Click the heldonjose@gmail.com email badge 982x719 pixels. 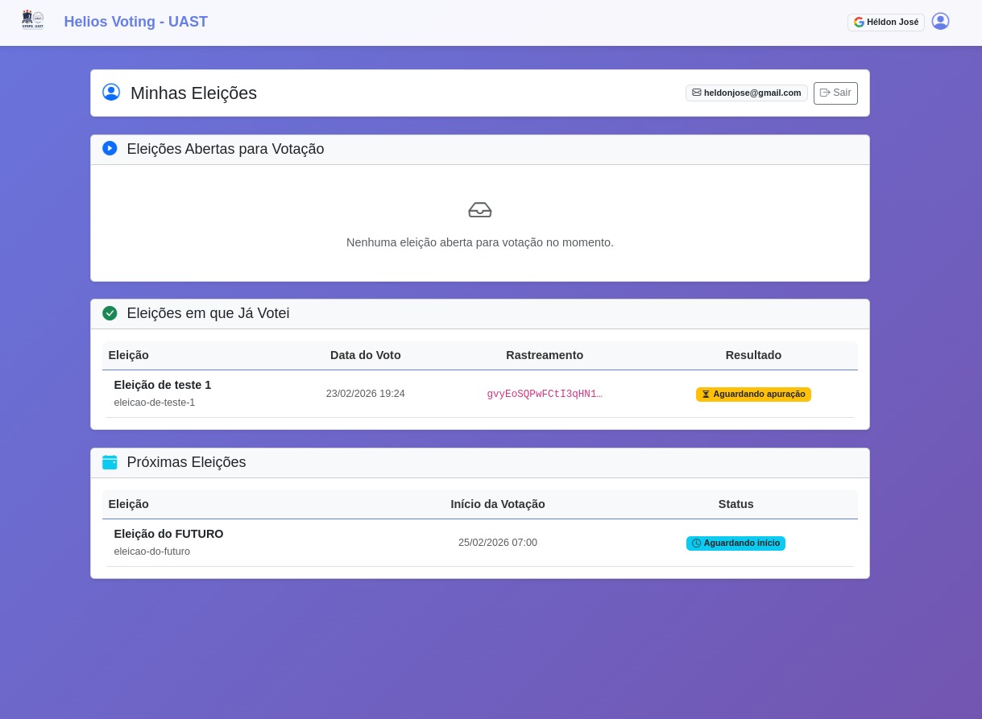coord(747,93)
